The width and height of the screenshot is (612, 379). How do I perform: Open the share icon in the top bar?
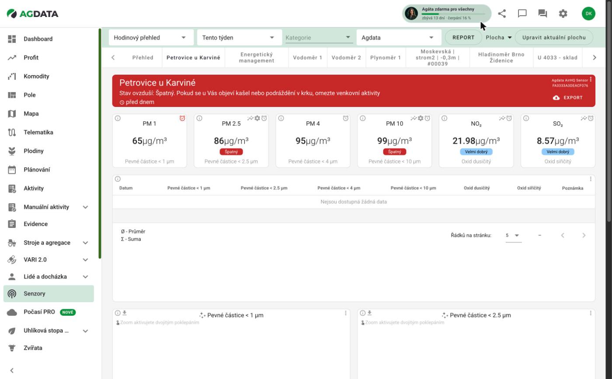(502, 14)
